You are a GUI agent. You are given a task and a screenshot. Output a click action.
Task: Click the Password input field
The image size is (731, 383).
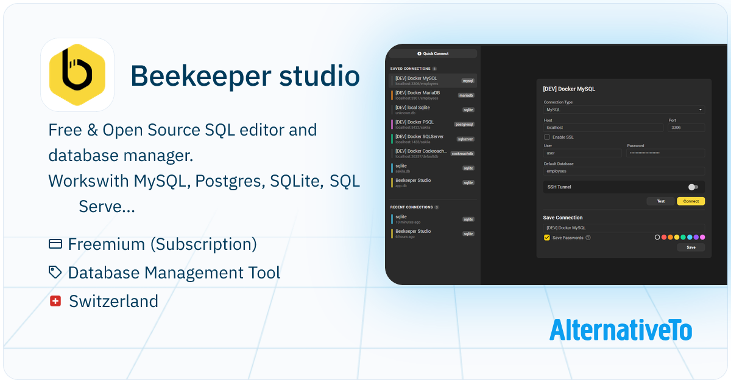pyautogui.click(x=666, y=153)
